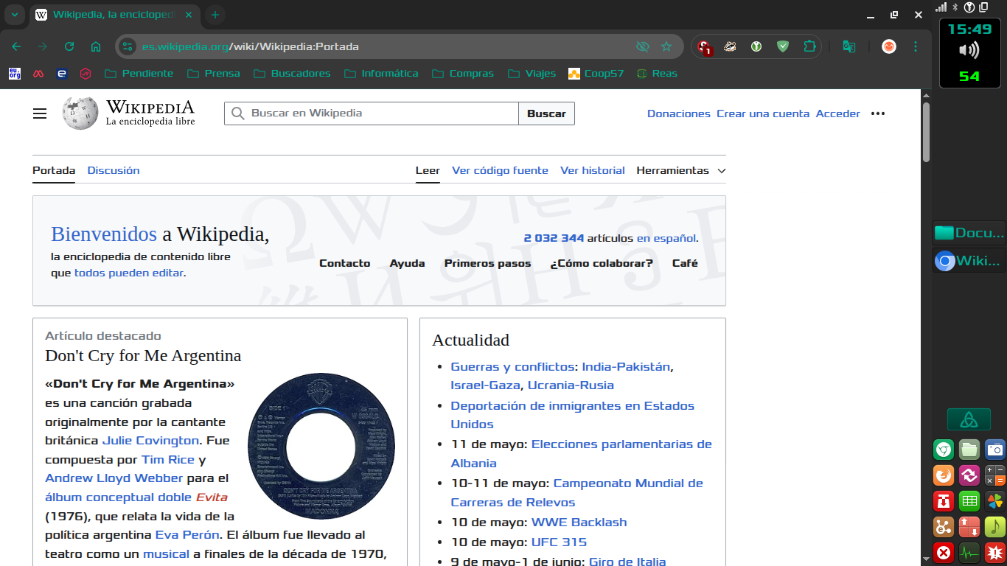Screen dimensions: 1007x566
Task: Open the green spreadsheet app in dock
Action: pyautogui.click(x=969, y=500)
